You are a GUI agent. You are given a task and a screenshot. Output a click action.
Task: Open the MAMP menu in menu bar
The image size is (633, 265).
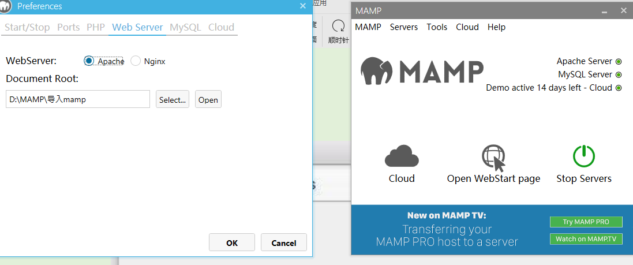click(x=368, y=27)
